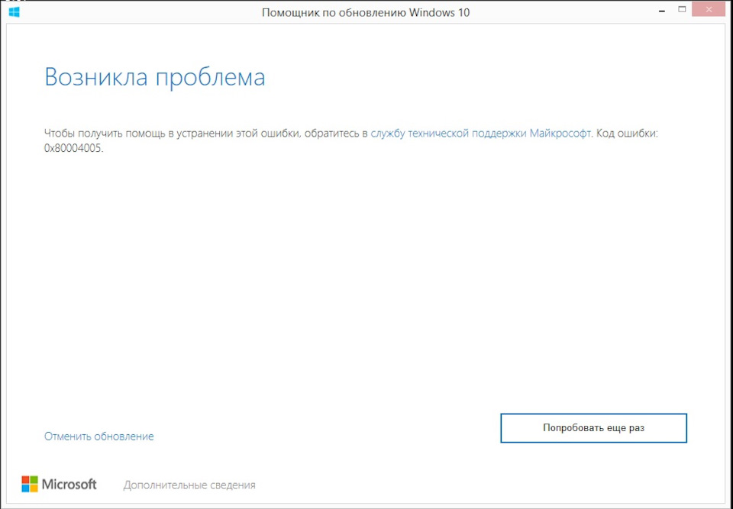This screenshot has height=509, width=733.
Task: Click the window title Помощник по обновлению Windows 10
Action: coord(366,13)
